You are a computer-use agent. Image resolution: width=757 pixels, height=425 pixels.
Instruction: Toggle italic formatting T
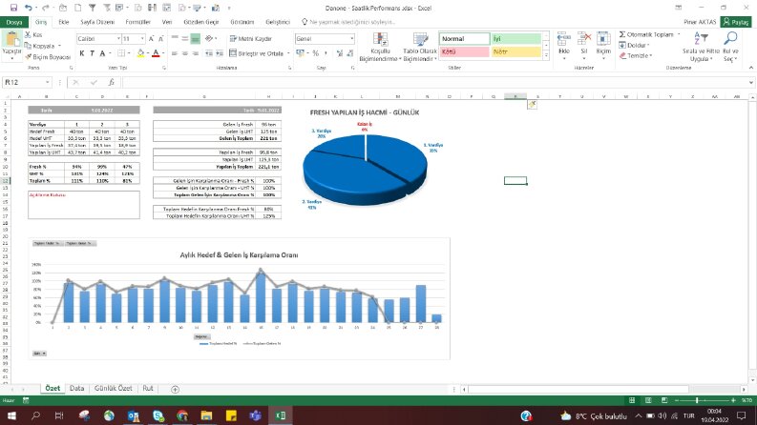point(92,53)
